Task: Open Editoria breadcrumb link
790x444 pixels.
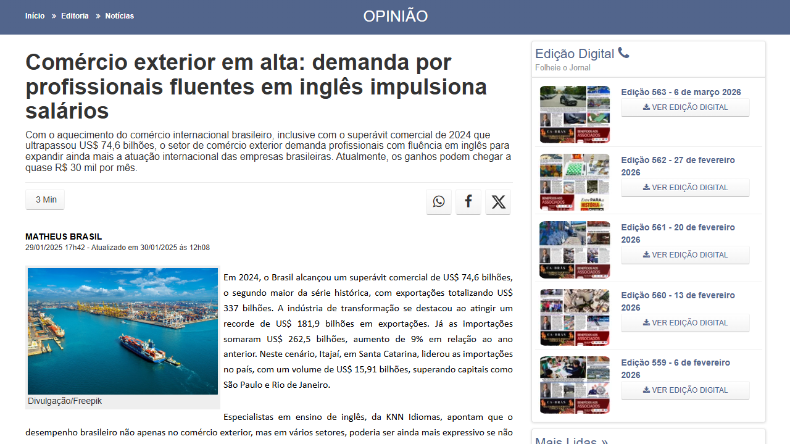Action: 75,16
